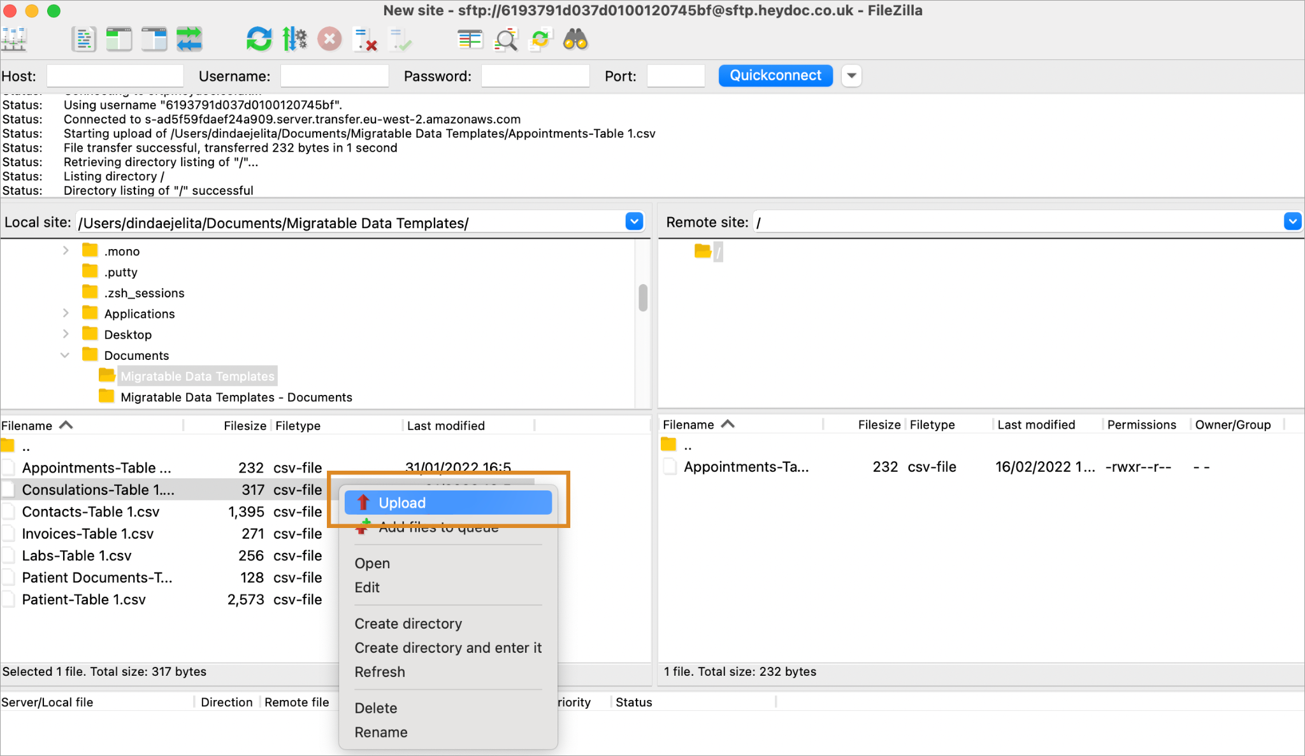Click the Quickconnect button

click(x=775, y=75)
